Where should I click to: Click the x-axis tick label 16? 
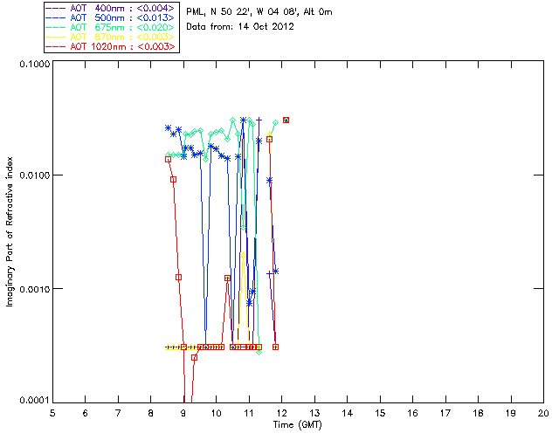(412, 413)
